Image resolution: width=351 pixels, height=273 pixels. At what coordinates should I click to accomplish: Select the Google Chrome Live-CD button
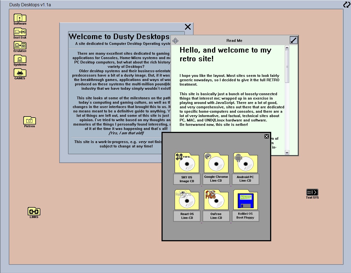(x=216, y=179)
